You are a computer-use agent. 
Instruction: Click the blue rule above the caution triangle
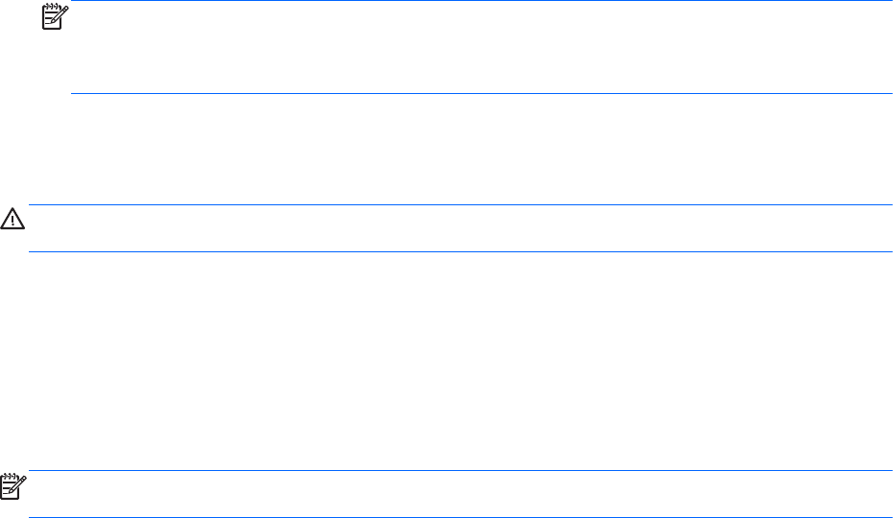coord(461,204)
